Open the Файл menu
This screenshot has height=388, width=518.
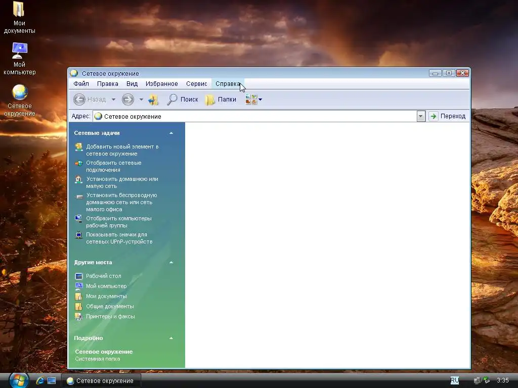coord(81,84)
